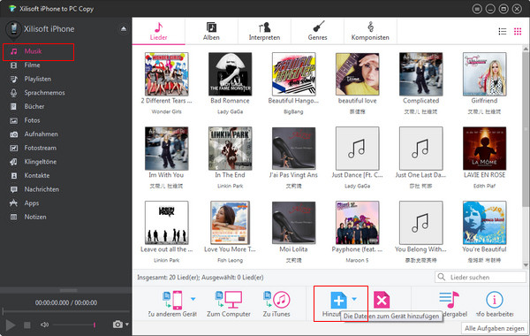Switch to the Alben tab

(211, 31)
